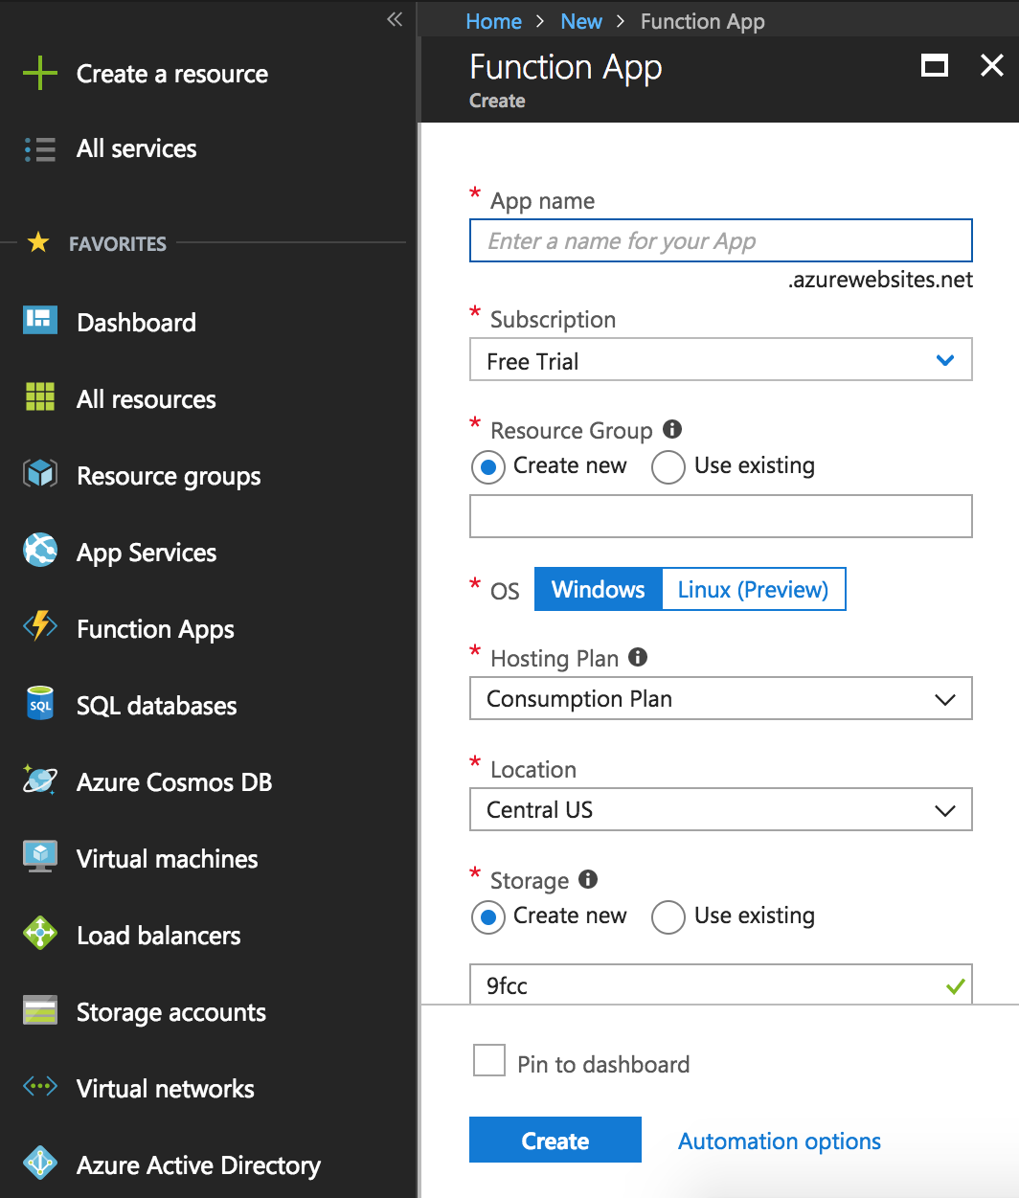Expand the Hosting Plan dropdown

pos(721,698)
